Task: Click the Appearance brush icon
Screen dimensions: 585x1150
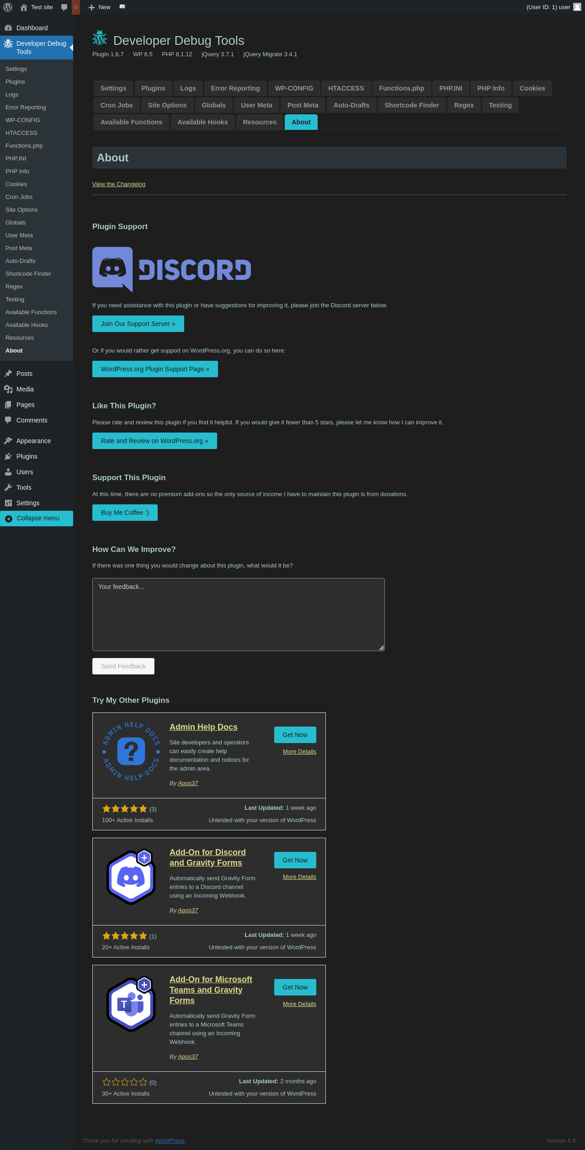Action: pos(8,441)
